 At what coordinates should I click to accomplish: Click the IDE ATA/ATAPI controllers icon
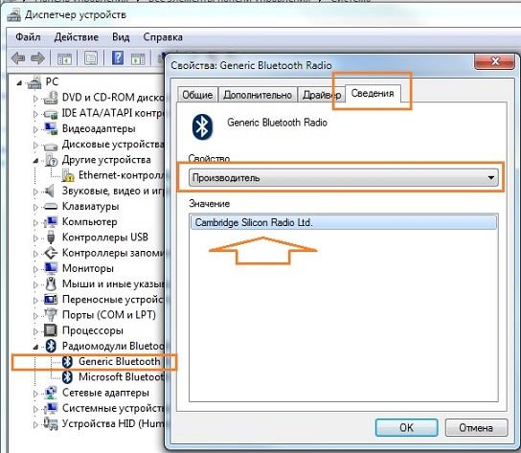pyautogui.click(x=51, y=113)
